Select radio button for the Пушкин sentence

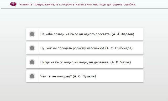click(32, 76)
